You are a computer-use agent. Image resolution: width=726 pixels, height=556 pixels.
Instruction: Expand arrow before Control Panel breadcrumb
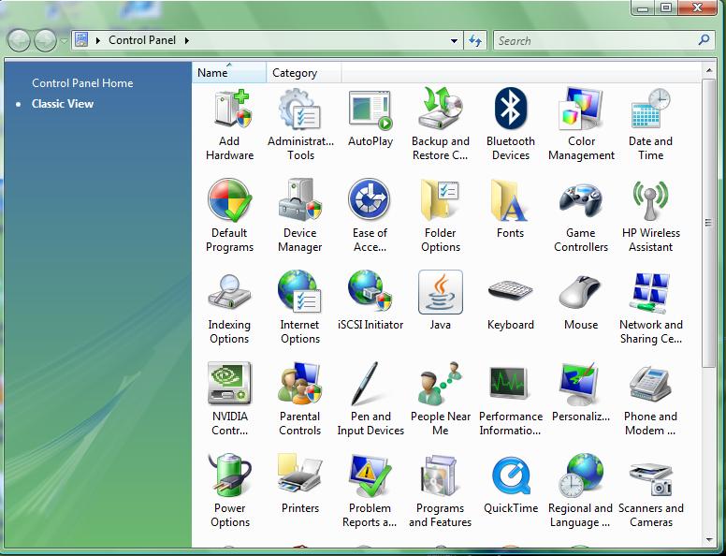point(98,41)
